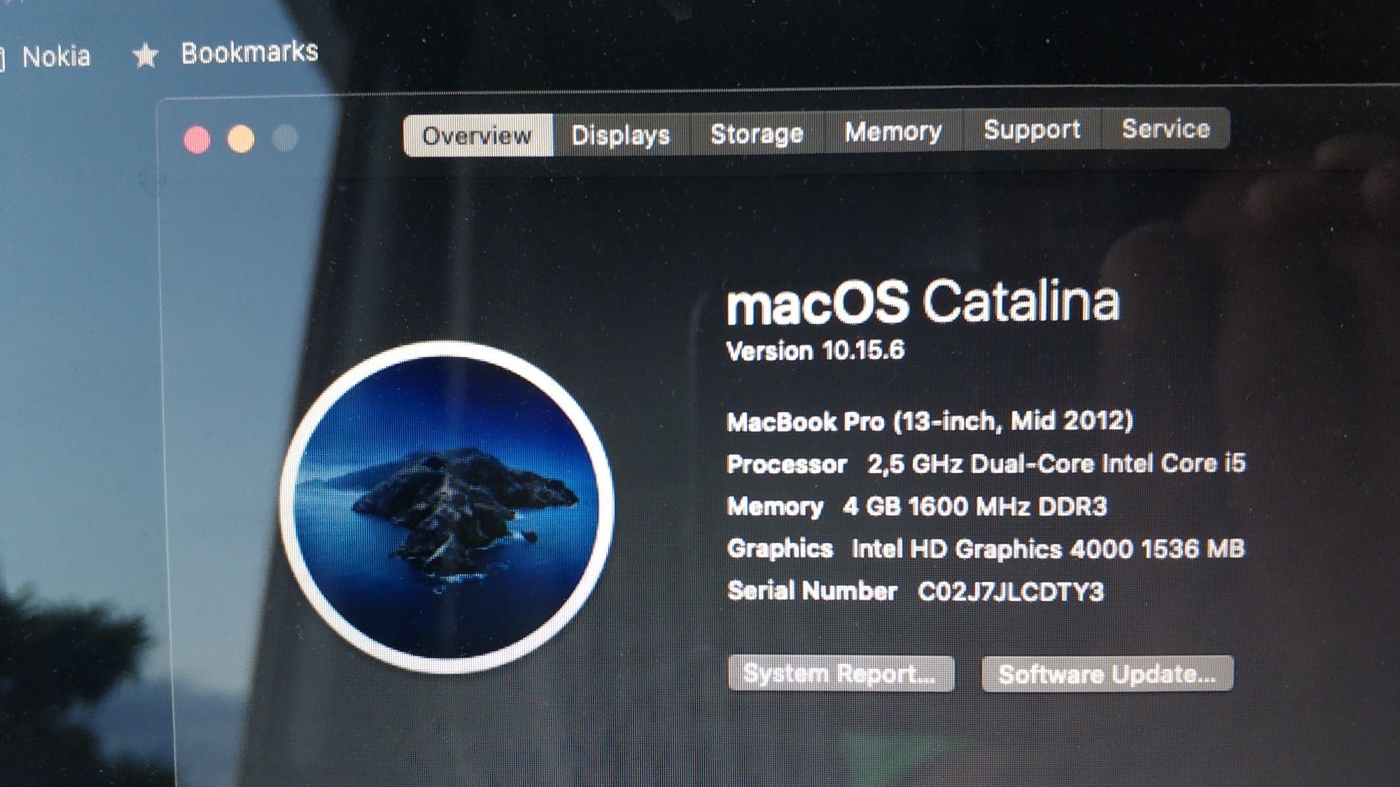Click the greyed-out zoom window button
1400x787 pixels.
point(285,138)
